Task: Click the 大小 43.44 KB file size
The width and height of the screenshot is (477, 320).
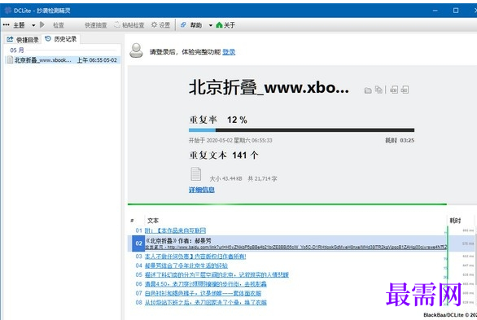Action: pyautogui.click(x=225, y=178)
